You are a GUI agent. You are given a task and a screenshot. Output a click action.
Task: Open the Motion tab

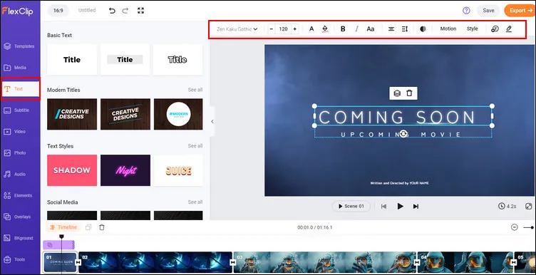(x=448, y=28)
